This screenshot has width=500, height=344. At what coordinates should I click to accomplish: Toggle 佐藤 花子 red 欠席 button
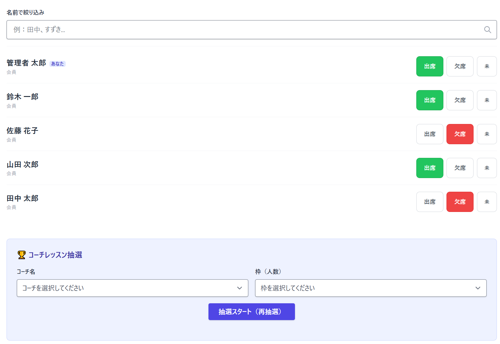click(x=460, y=134)
